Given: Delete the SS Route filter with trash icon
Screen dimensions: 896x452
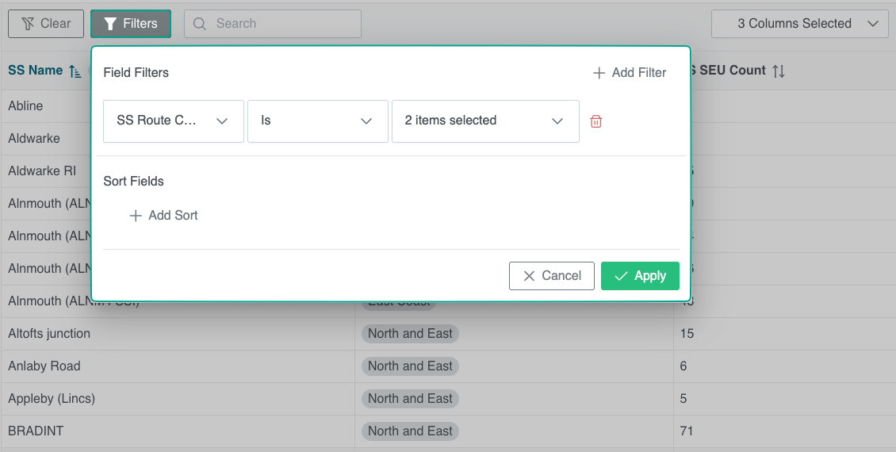Looking at the screenshot, I should tap(596, 121).
